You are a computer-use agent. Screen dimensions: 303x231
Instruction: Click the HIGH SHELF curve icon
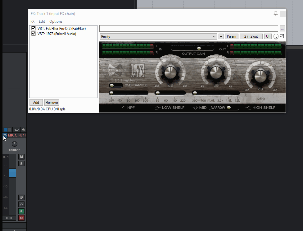pos(248,108)
